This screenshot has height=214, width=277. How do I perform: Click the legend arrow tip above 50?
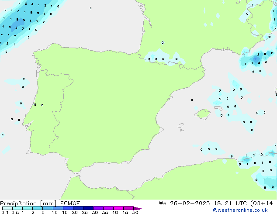point(138,208)
